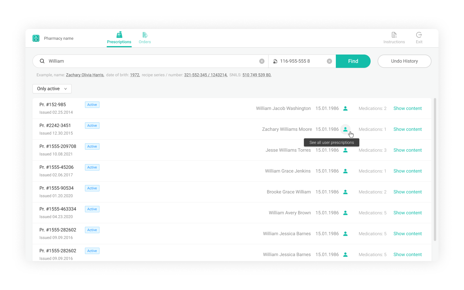Click patient name William Grace Jenkins
This screenshot has width=464, height=290.
pyautogui.click(x=288, y=171)
